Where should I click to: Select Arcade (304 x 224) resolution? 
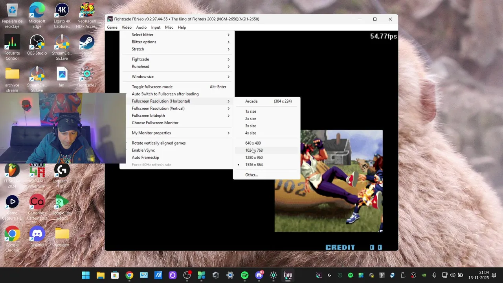click(267, 101)
